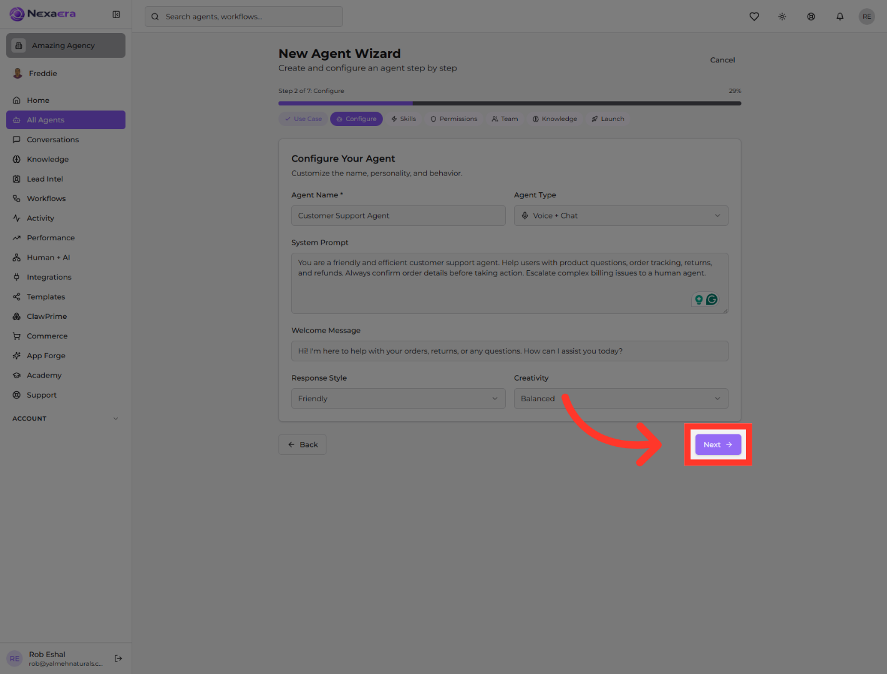The image size is (887, 674).
Task: Go to Home in sidebar
Action: click(x=65, y=100)
